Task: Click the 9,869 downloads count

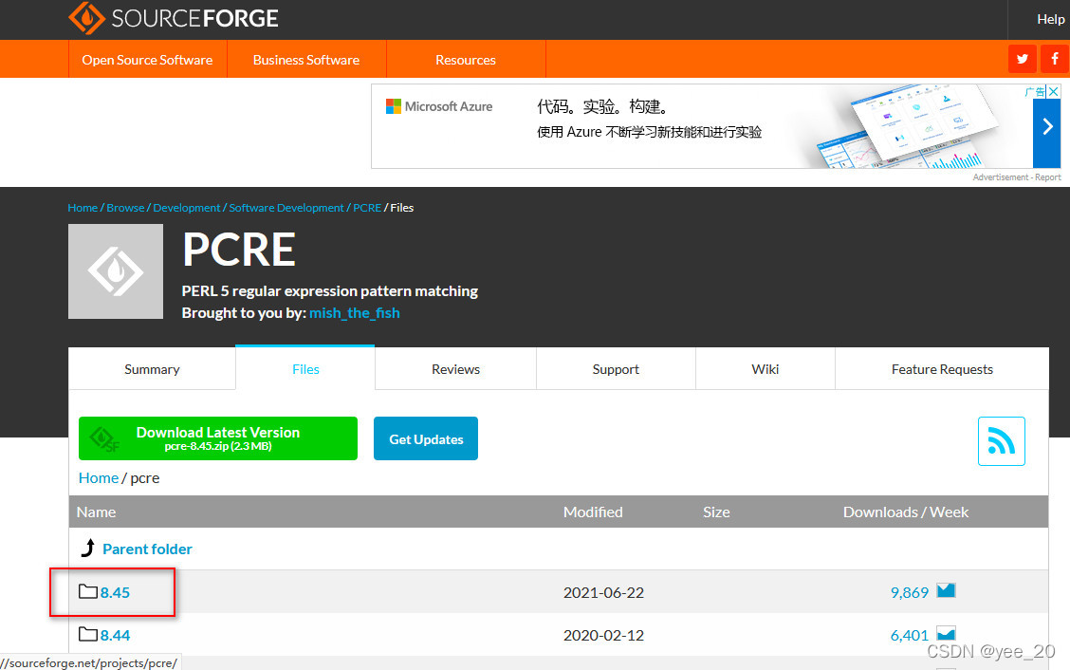Action: click(x=909, y=592)
